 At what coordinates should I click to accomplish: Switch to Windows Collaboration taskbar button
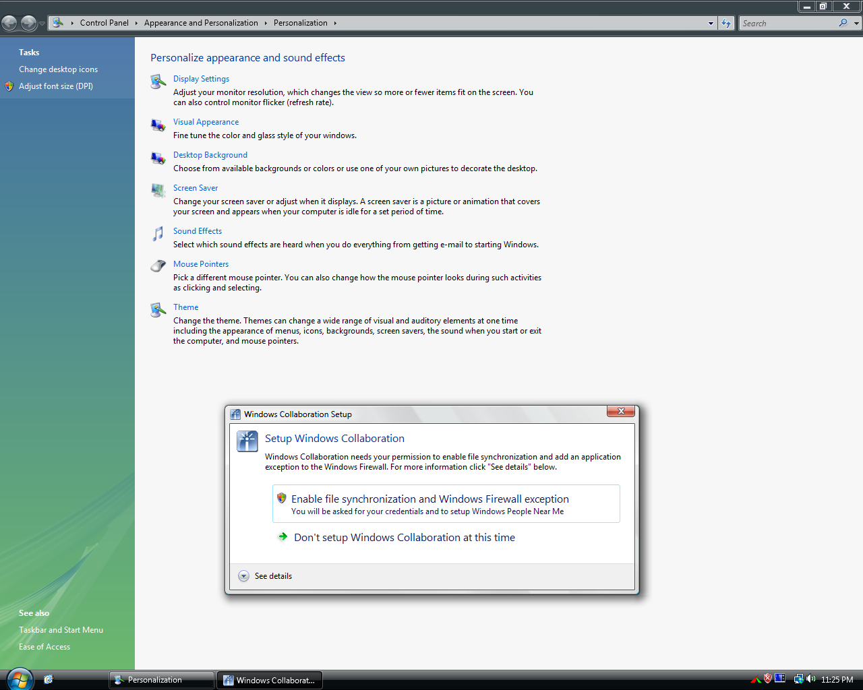270,680
